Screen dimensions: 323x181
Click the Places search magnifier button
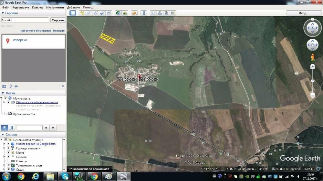click(x=5, y=128)
